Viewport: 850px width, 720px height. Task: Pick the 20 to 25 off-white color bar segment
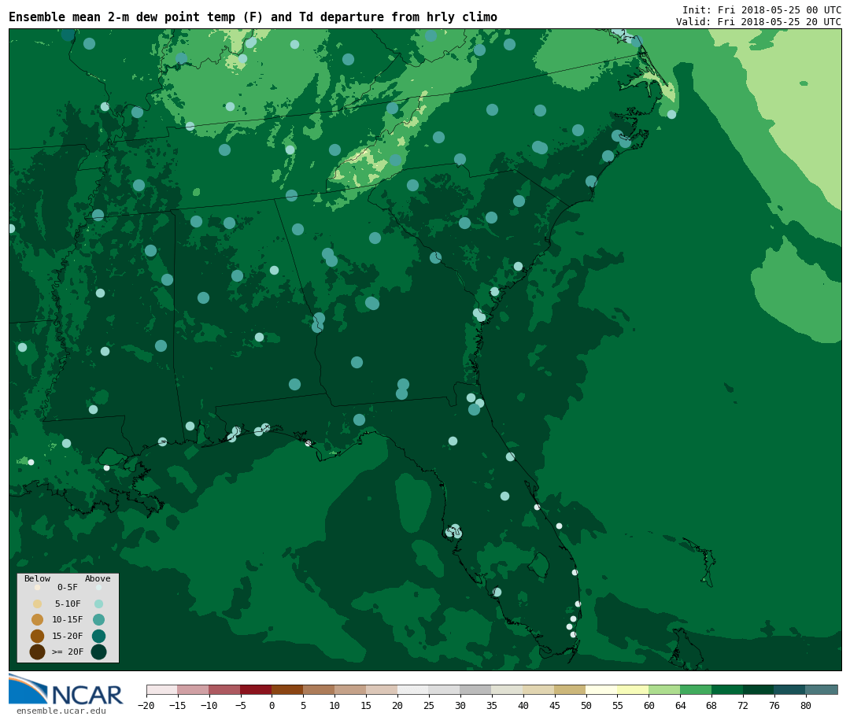[x=414, y=689]
